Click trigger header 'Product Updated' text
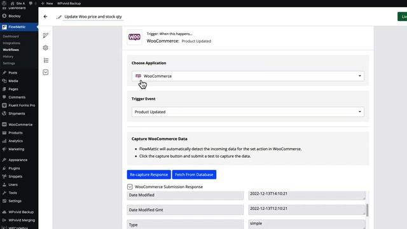 197,41
